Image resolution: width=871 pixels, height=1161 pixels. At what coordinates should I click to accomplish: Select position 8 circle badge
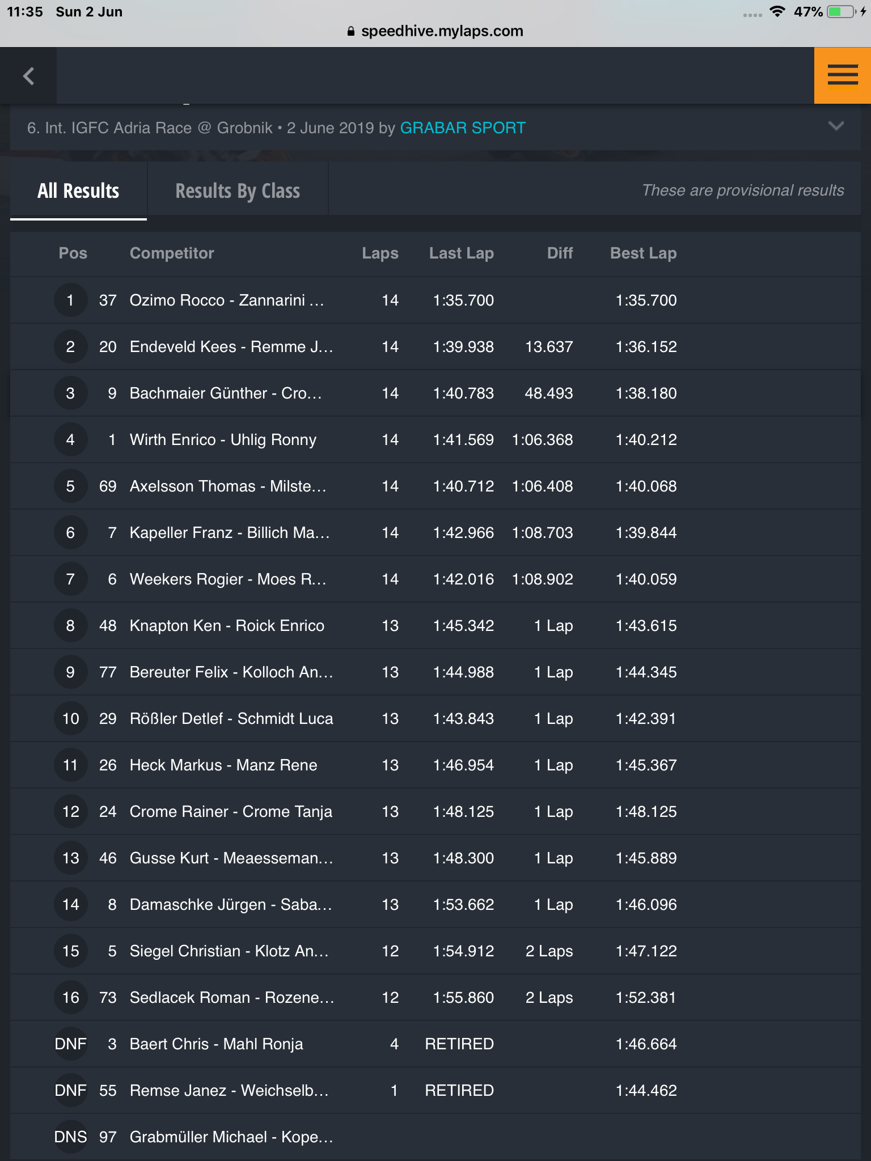[x=70, y=625]
